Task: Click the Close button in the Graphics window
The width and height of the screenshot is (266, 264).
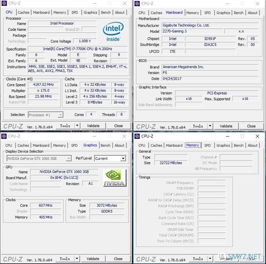Action: pos(118,259)
